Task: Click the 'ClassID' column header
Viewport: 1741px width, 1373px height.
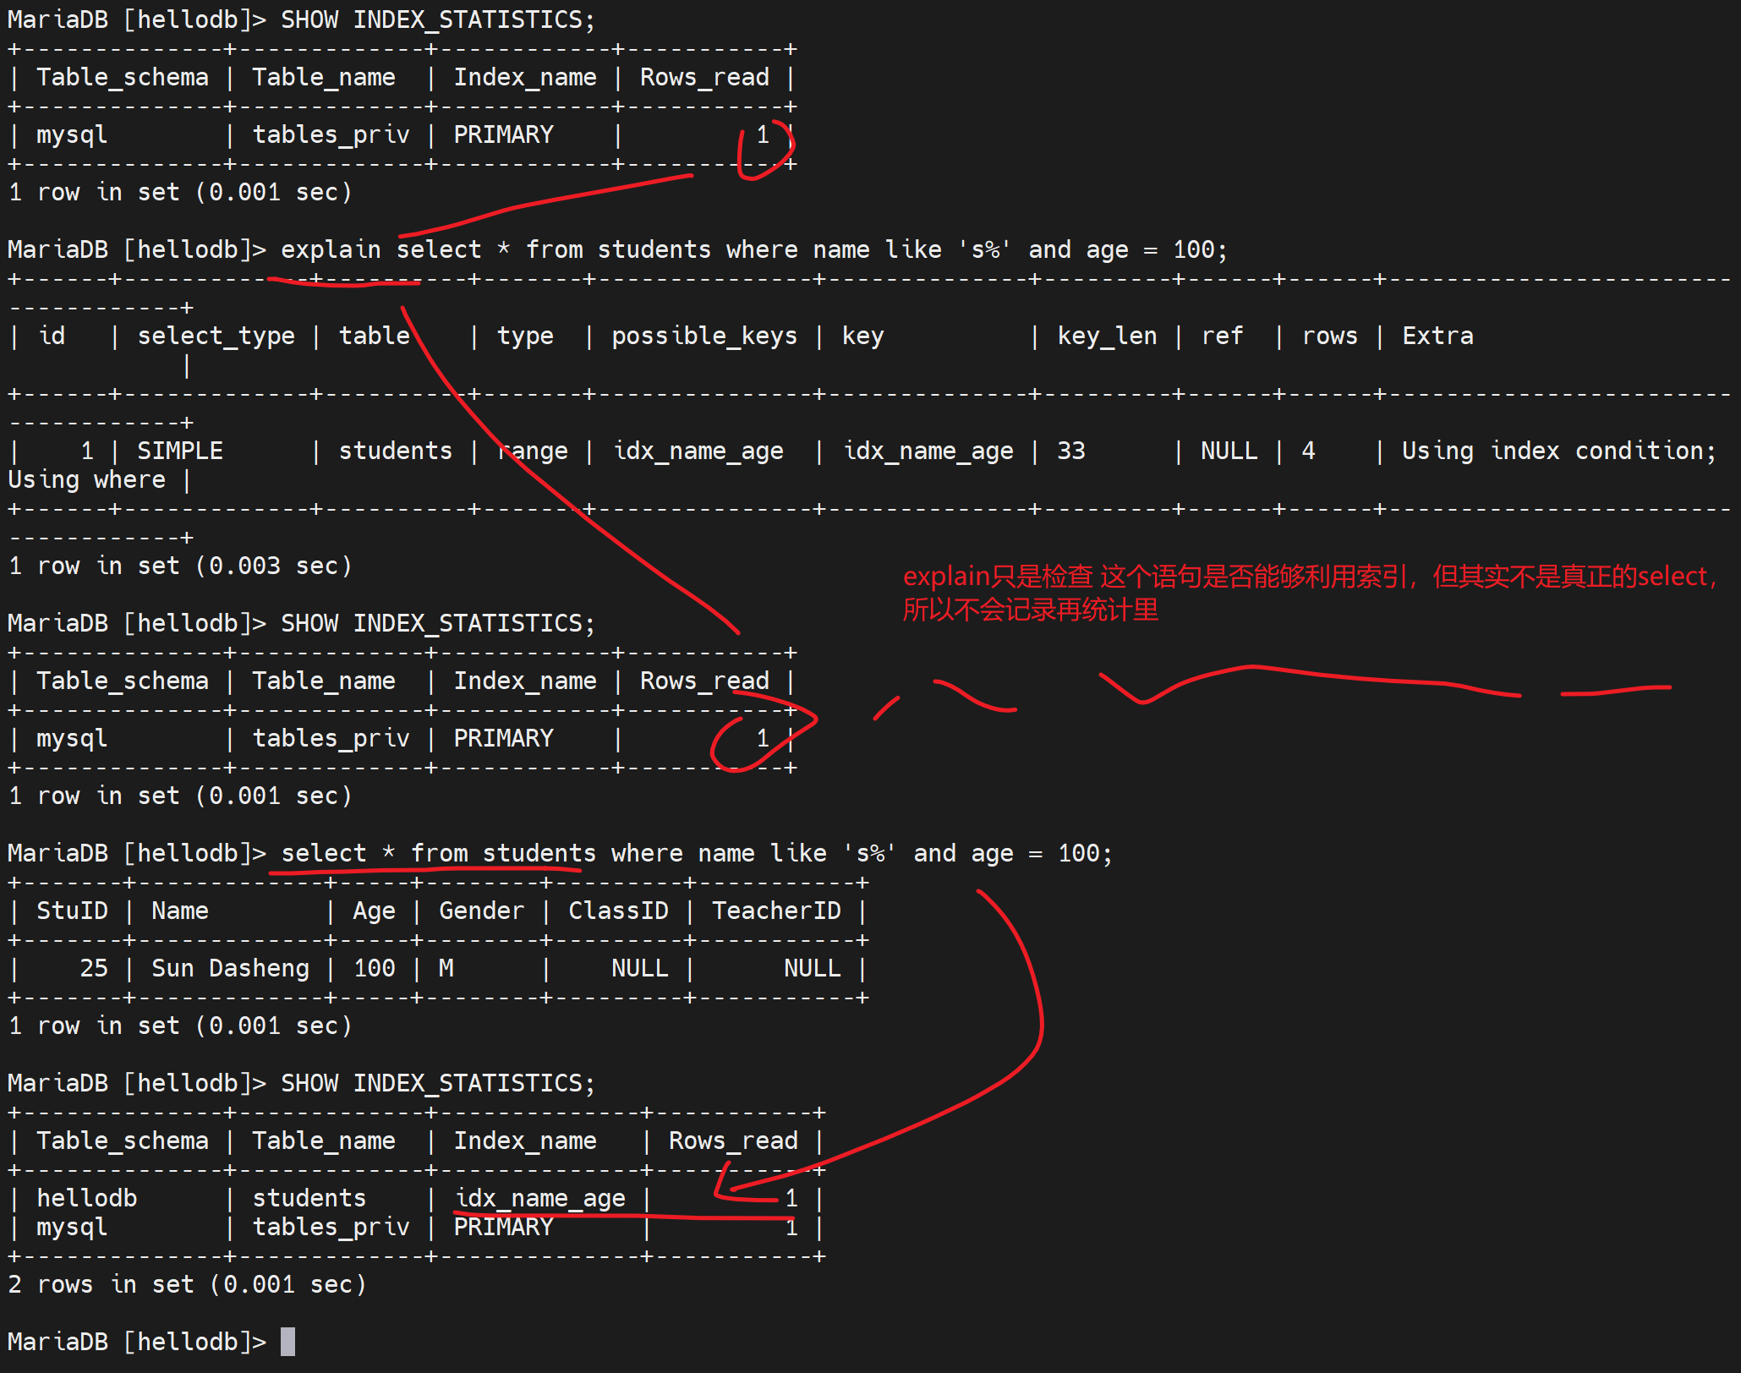Action: click(x=617, y=911)
